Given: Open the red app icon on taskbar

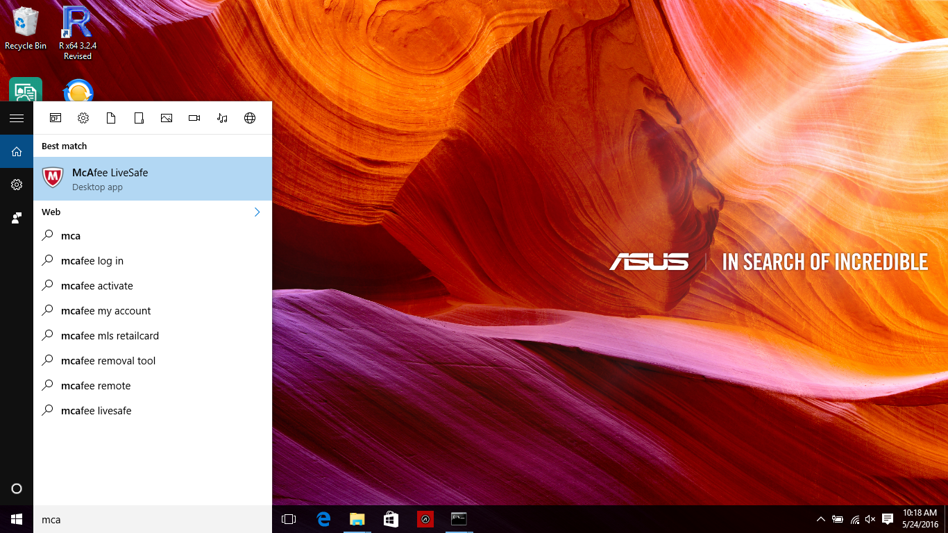Looking at the screenshot, I should (x=425, y=519).
